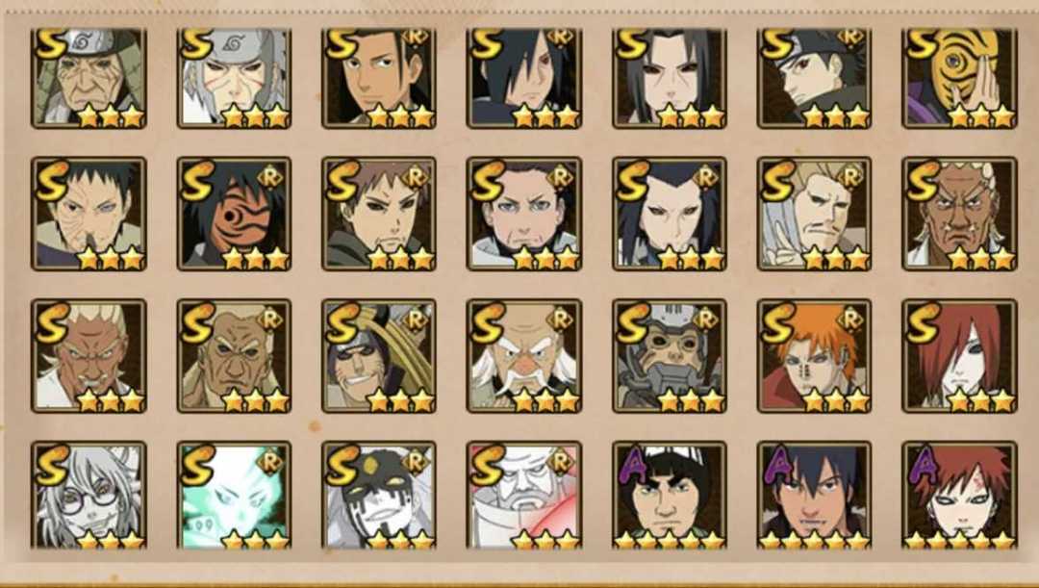This screenshot has height=588, width=1039.
Task: Choose the sunglasses ninja with rope hair
Action: pos(379,356)
